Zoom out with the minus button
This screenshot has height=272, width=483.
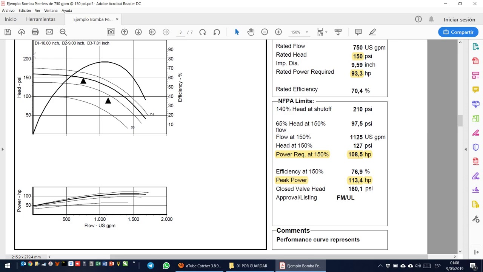click(265, 32)
